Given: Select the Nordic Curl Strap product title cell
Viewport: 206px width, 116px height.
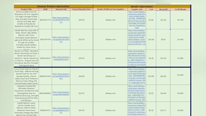Looking at the screenshot, I should pyautogui.click(x=26, y=58).
